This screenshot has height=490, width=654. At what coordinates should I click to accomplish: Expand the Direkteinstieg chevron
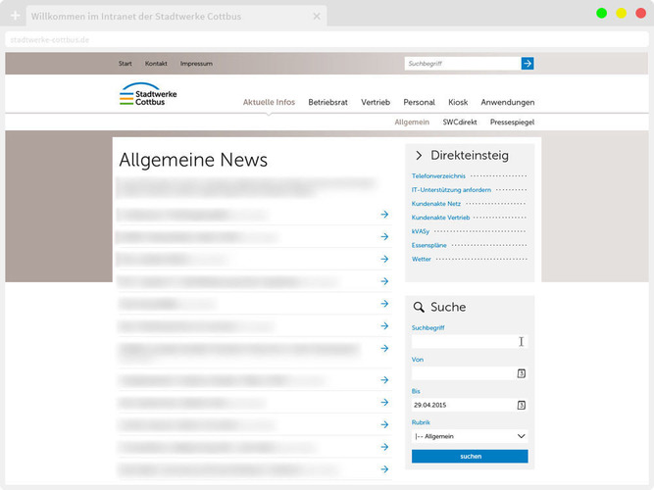[419, 156]
